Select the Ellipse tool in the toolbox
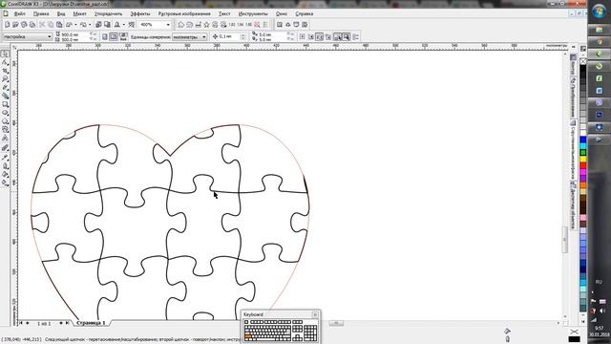611x344 pixels. (x=5, y=113)
